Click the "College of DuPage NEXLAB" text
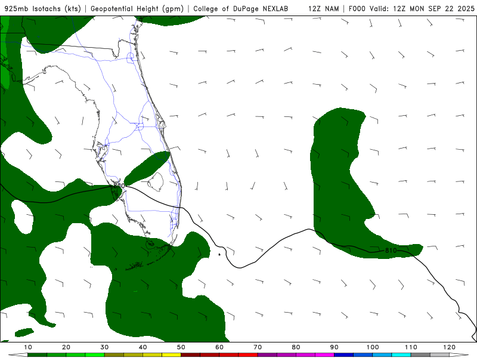 pos(241,8)
